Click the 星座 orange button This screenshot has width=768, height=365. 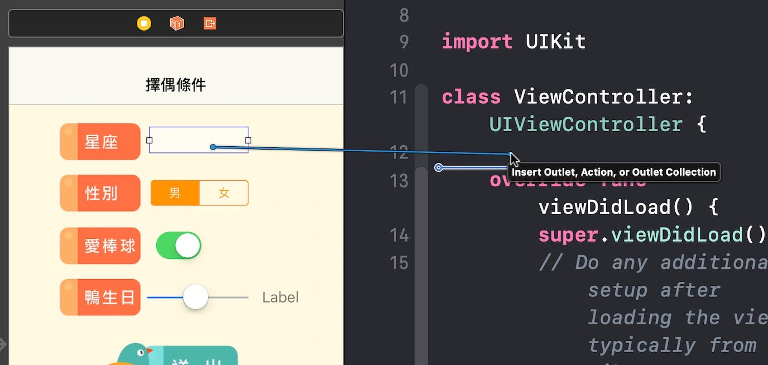100,141
